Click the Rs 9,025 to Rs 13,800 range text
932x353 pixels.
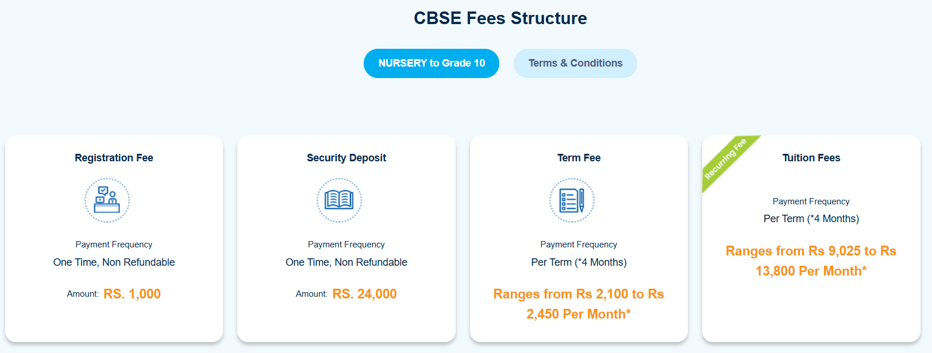coord(811,261)
